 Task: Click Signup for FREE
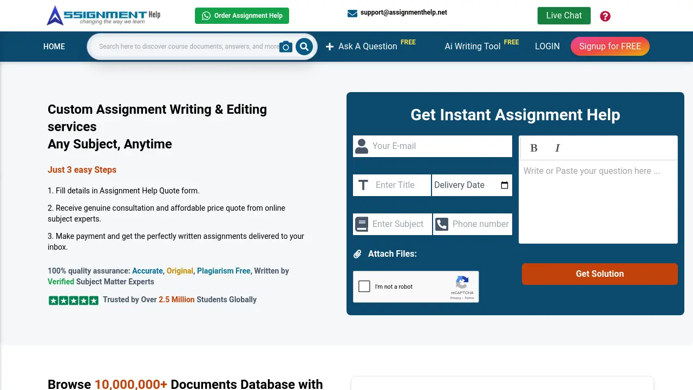click(x=610, y=47)
